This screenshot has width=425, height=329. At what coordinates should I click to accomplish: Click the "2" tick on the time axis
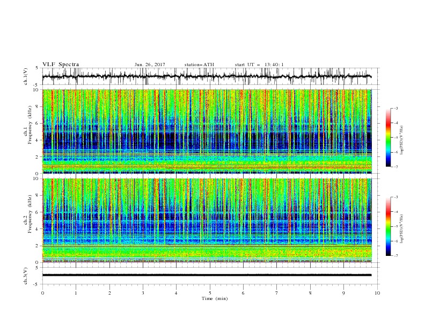(x=109, y=293)
